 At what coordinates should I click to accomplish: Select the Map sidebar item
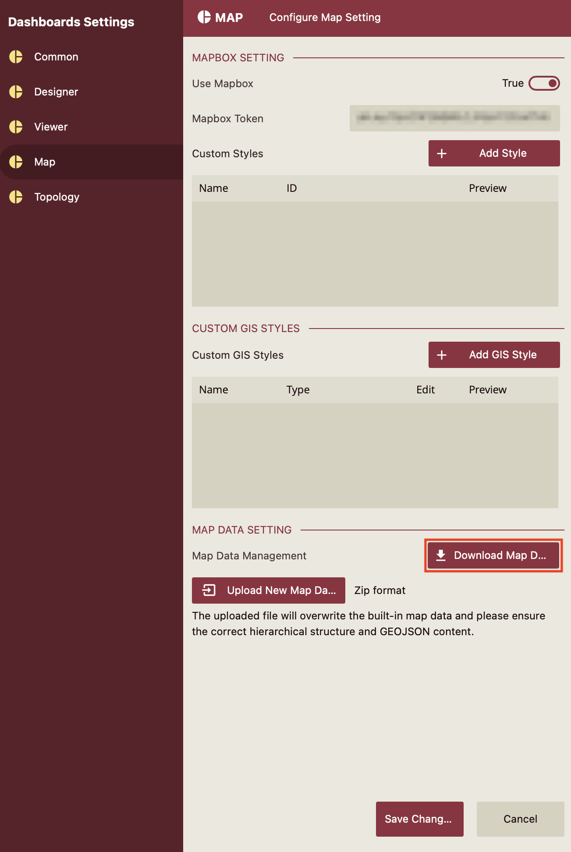[45, 162]
